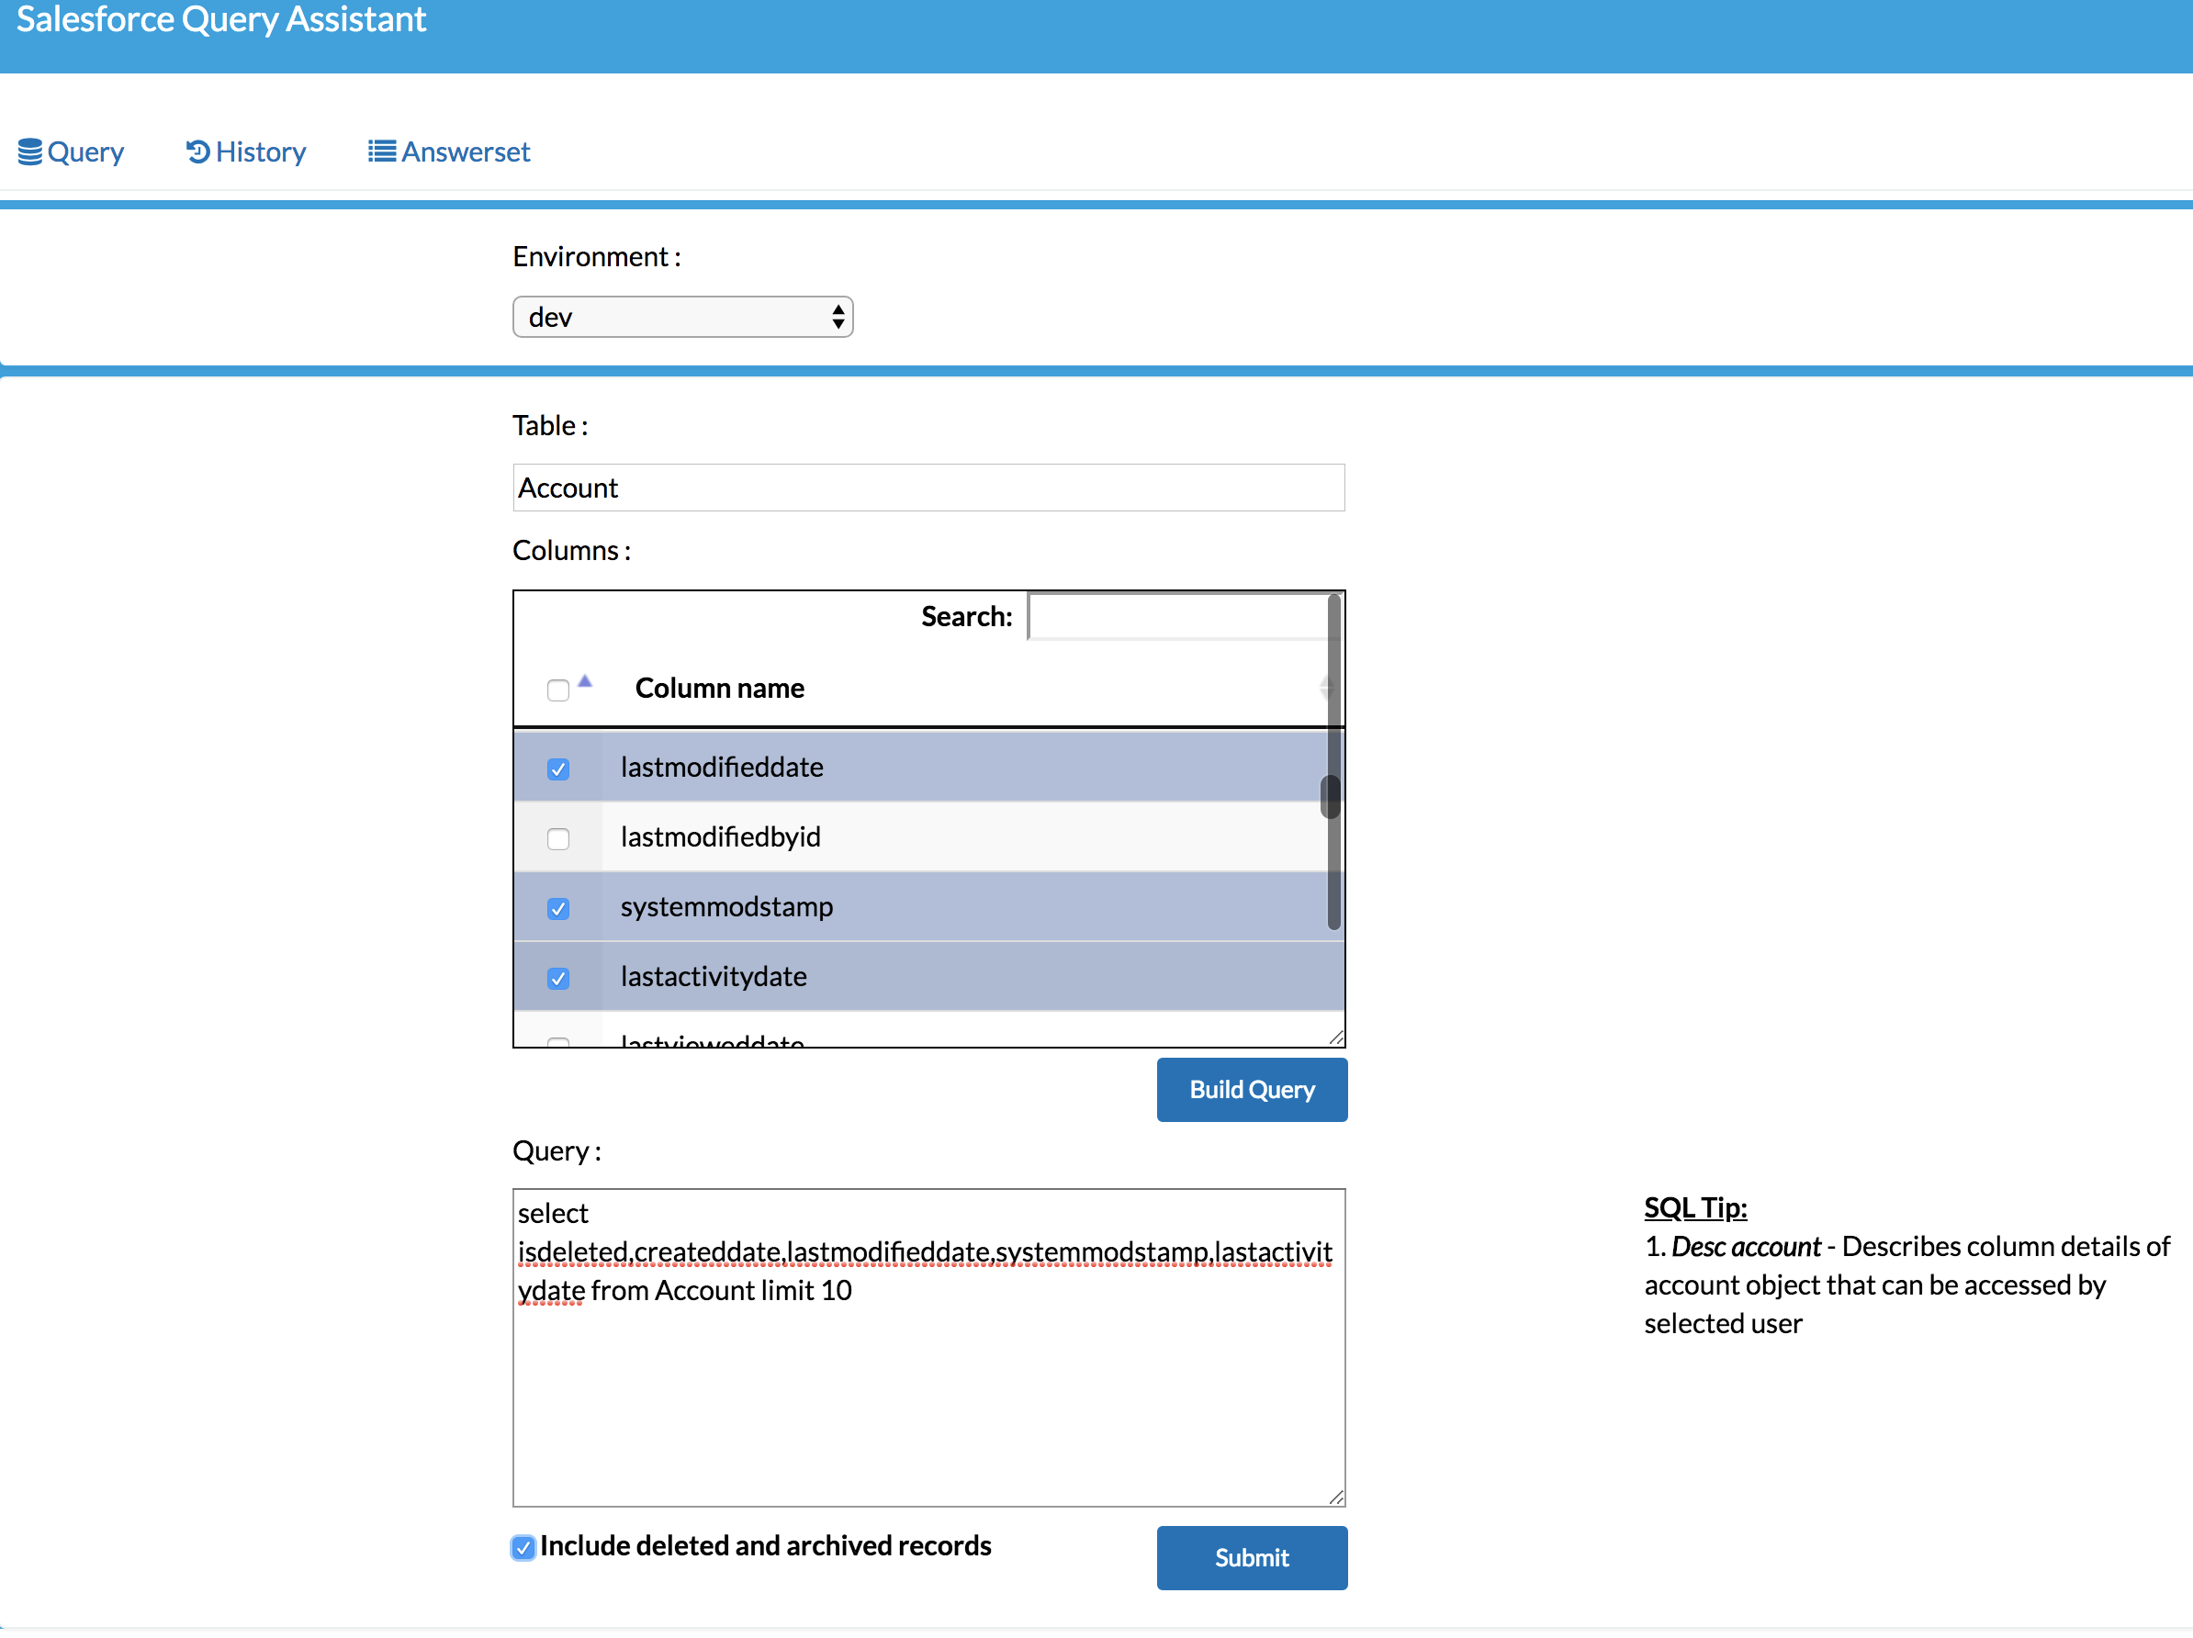Screen dimensions: 2193x1638
Task: Submit the query
Action: (x=1251, y=1558)
